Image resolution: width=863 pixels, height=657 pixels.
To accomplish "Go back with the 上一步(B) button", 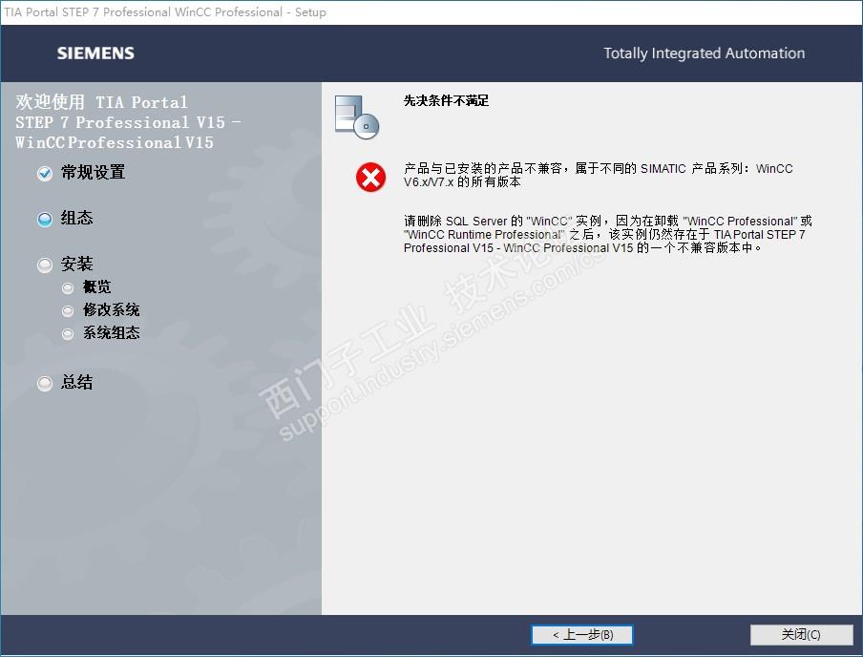I will [x=581, y=634].
